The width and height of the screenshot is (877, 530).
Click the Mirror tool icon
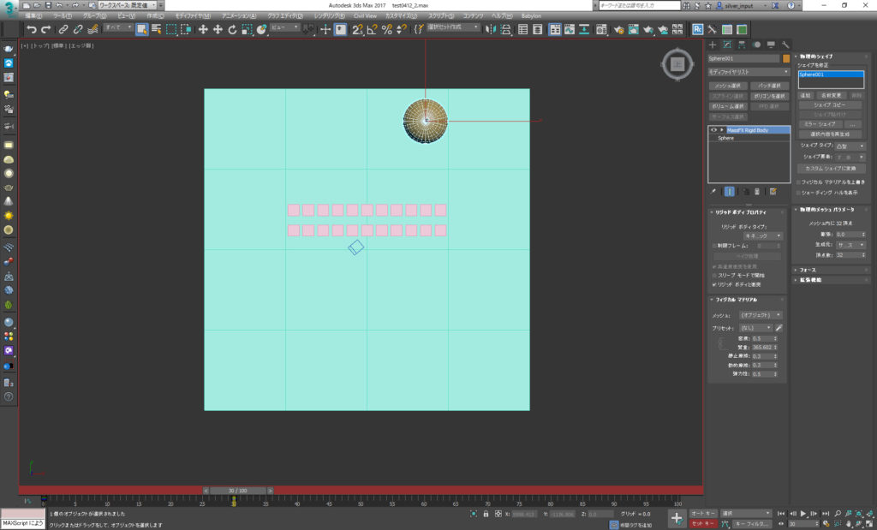[x=490, y=29]
